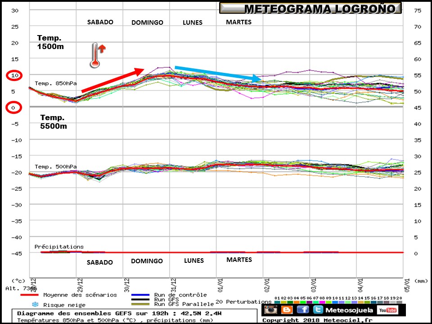Click the (°c) axis unit label
This screenshot has width=432, height=324.
pos(18,281)
